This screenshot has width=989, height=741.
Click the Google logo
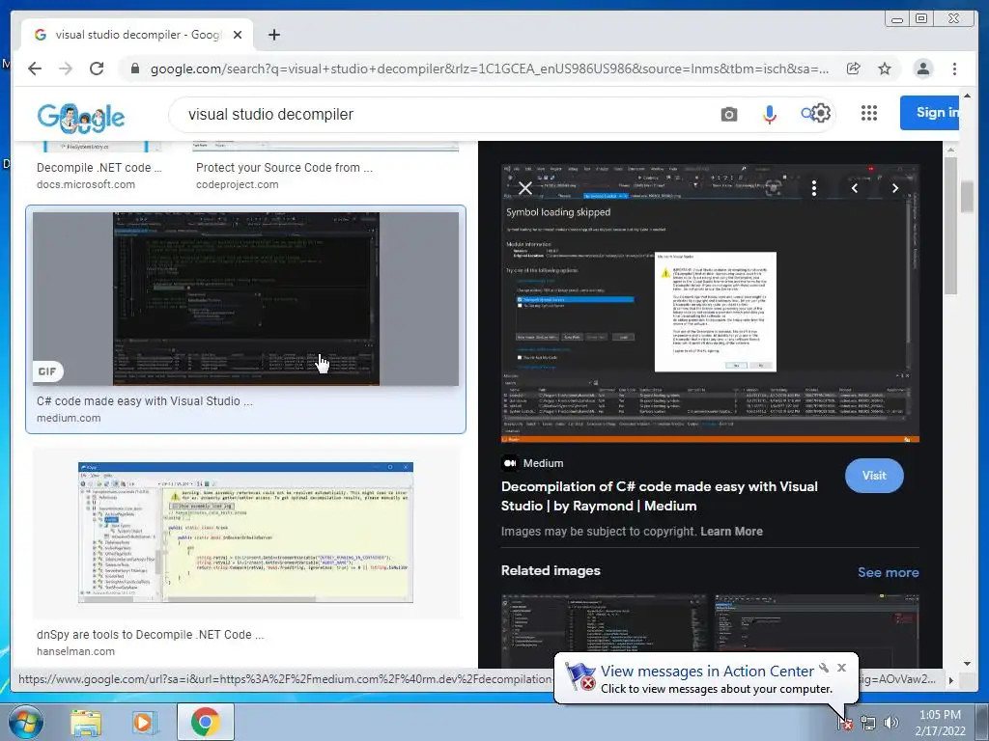tap(81, 117)
